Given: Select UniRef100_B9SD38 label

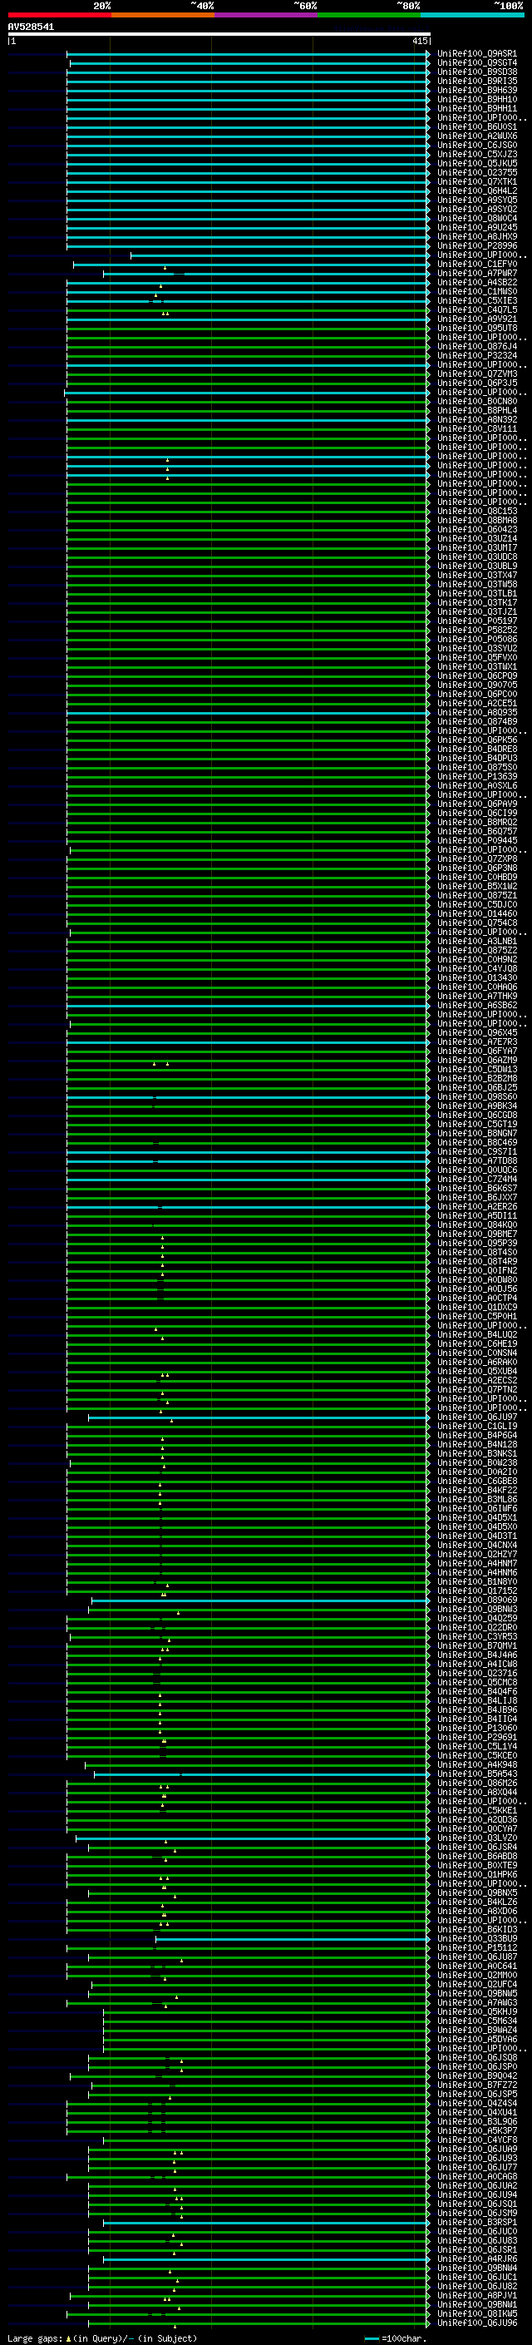Looking at the screenshot, I should 476,72.
